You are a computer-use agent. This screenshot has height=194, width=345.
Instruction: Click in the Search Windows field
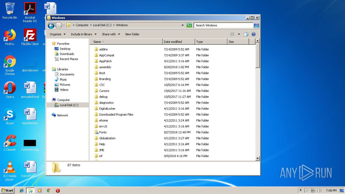coord(223,25)
